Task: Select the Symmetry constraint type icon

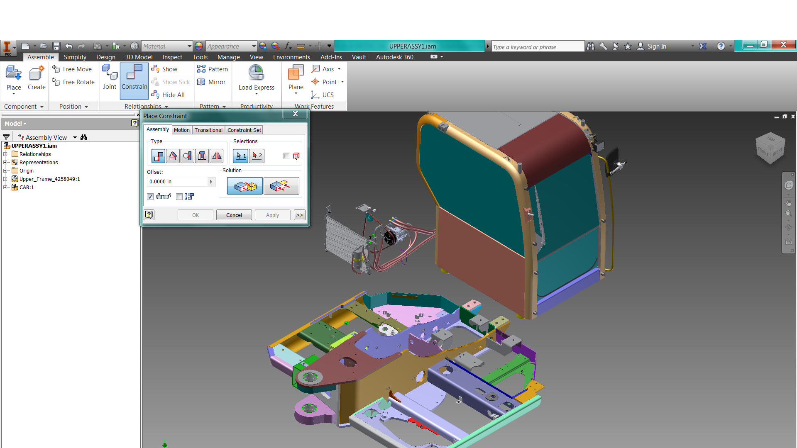Action: click(x=217, y=156)
